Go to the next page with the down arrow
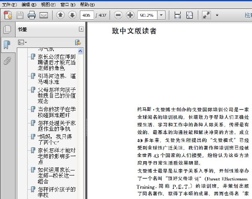Viewport: 252px width, 199px height. pyautogui.click(x=72, y=15)
